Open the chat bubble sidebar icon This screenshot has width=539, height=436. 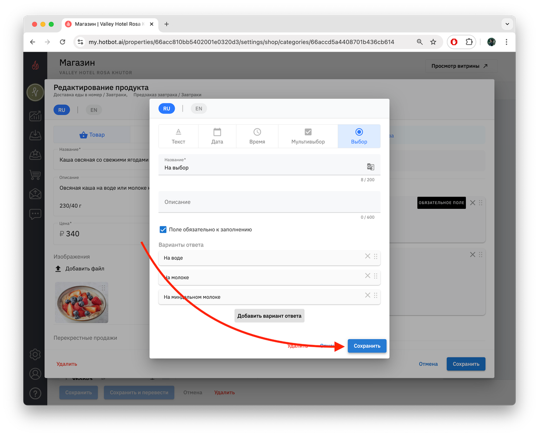35,214
